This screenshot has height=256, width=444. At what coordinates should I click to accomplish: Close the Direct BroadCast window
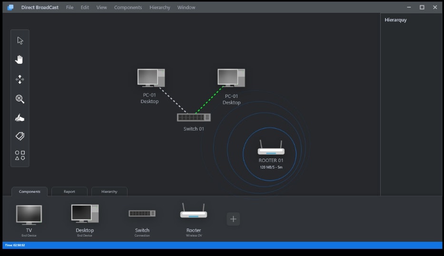435,7
